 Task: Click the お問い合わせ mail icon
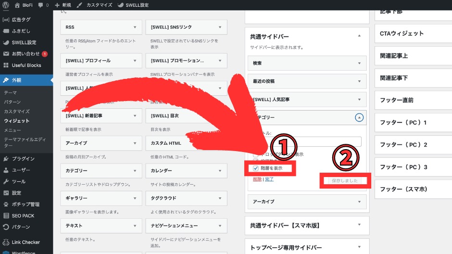pos(6,53)
